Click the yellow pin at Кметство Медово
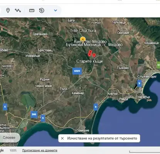Image resolution: width=160 pixels, height=154 pixels. pyautogui.click(x=83, y=39)
